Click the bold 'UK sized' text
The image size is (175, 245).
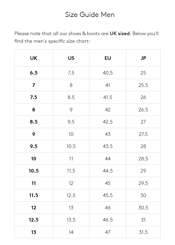pos(120,33)
